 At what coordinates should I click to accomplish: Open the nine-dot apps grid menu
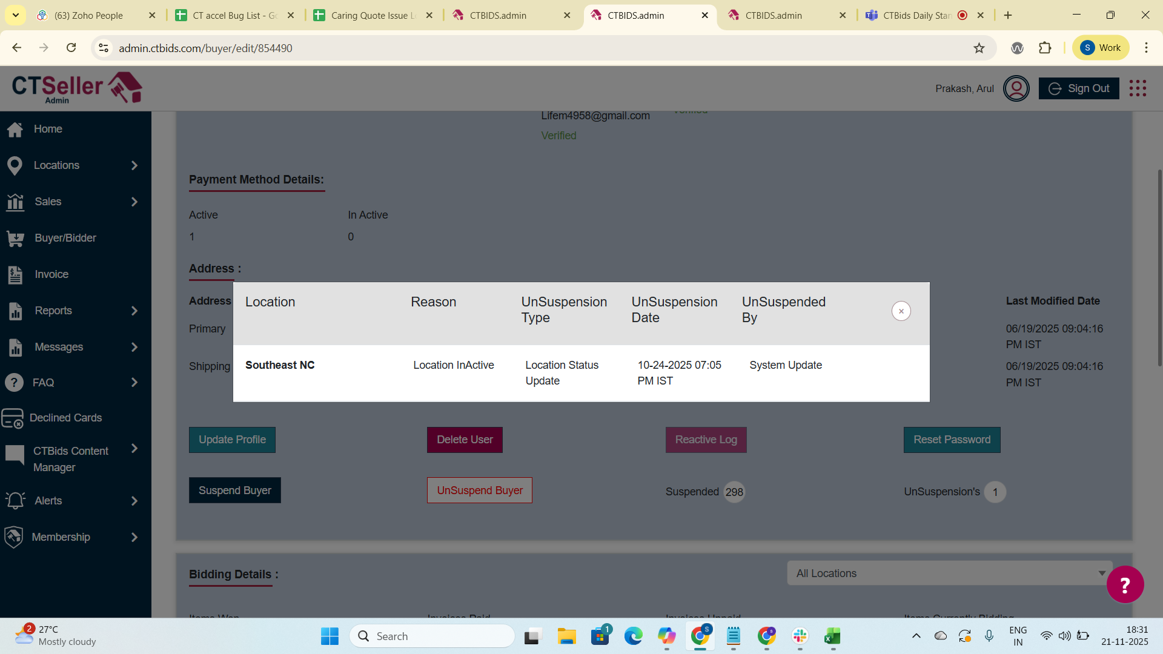(1138, 88)
